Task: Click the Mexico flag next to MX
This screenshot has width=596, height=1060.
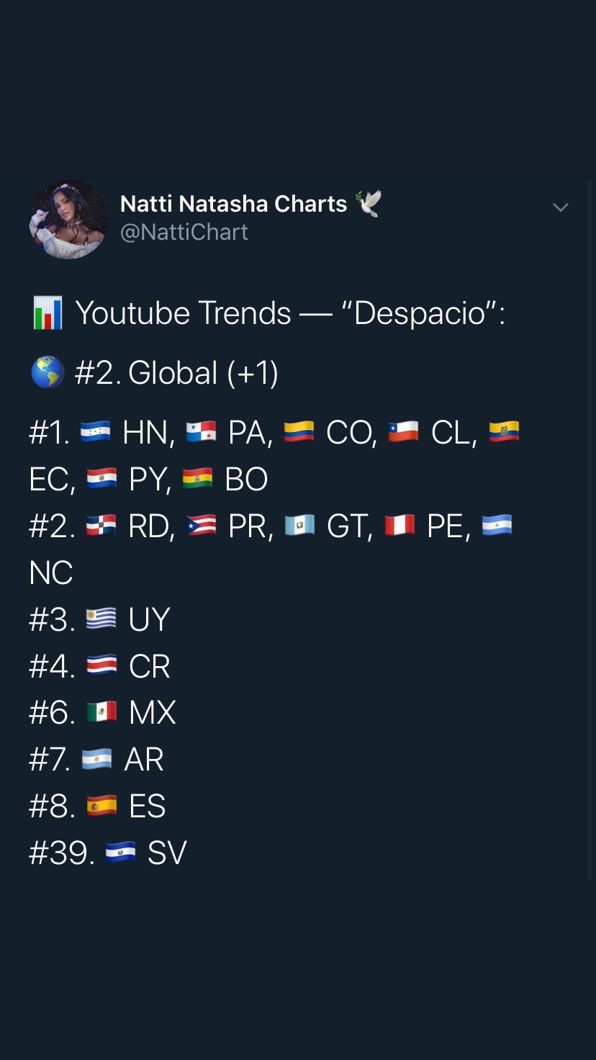Action: 101,712
